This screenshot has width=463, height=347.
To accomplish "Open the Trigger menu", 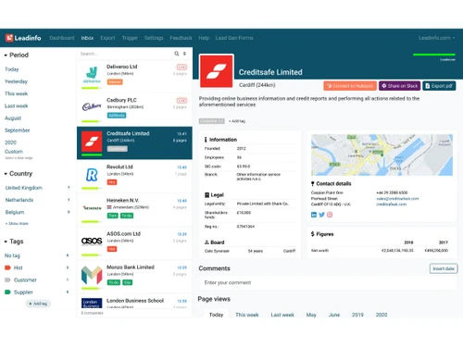I will click(x=130, y=38).
